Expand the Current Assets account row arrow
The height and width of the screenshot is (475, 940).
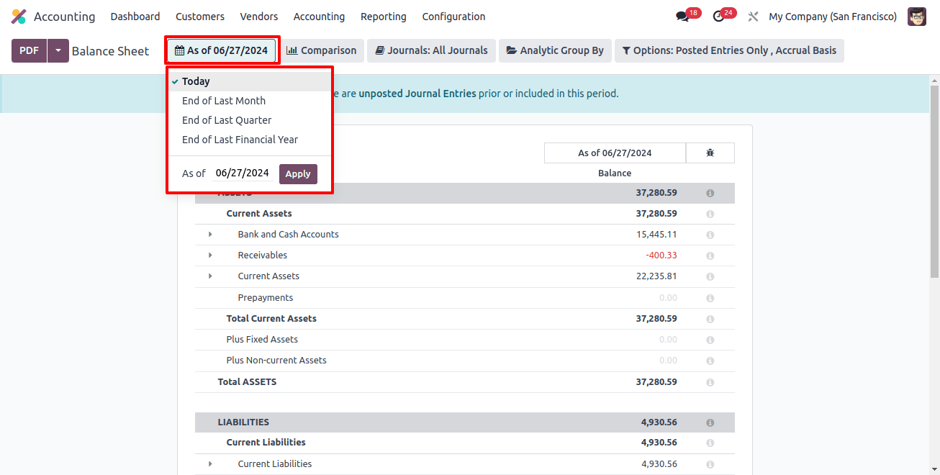pyautogui.click(x=210, y=276)
